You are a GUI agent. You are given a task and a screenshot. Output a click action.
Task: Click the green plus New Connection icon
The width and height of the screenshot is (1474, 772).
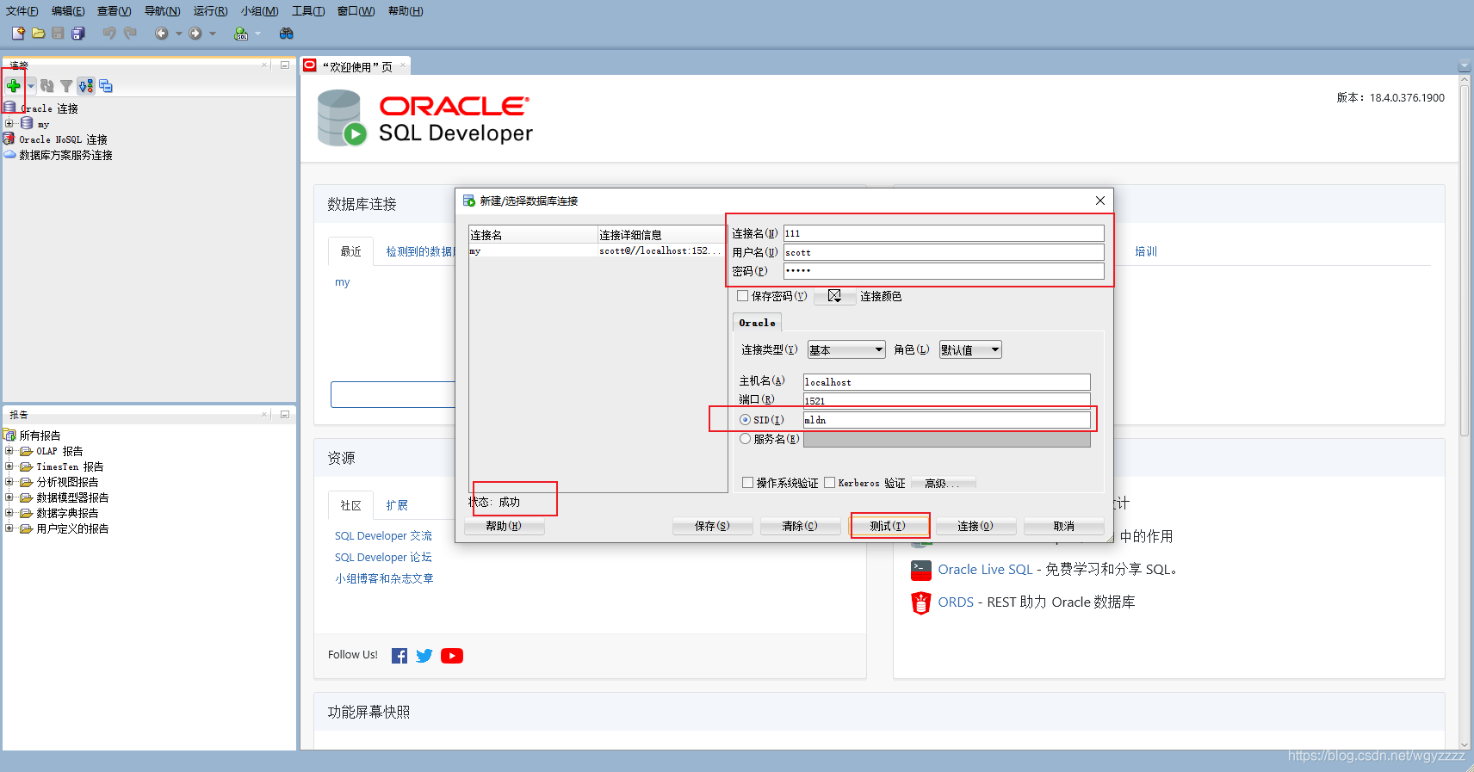(13, 85)
